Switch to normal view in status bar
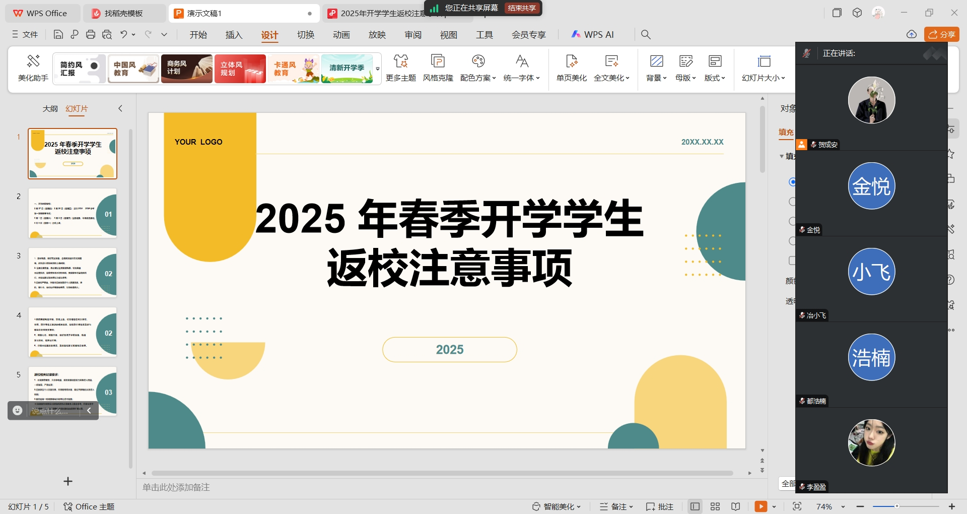967x514 pixels. point(695,506)
